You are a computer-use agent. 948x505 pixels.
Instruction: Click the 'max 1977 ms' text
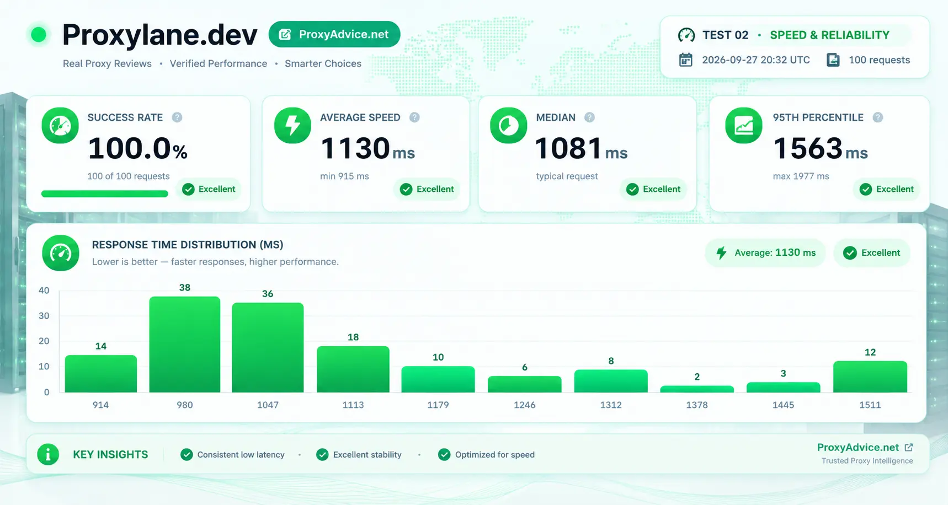(801, 176)
